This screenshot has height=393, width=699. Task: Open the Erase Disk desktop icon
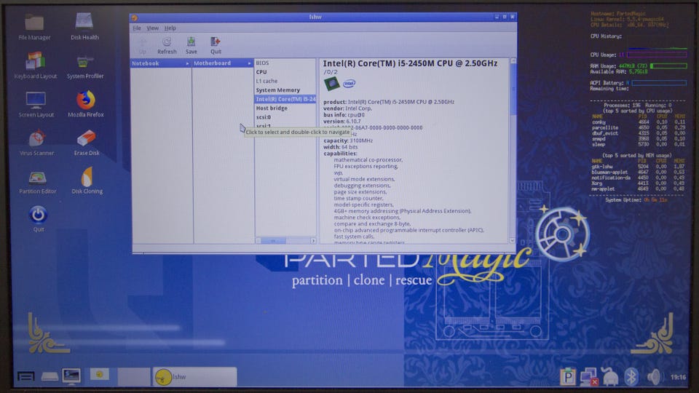tap(87, 143)
